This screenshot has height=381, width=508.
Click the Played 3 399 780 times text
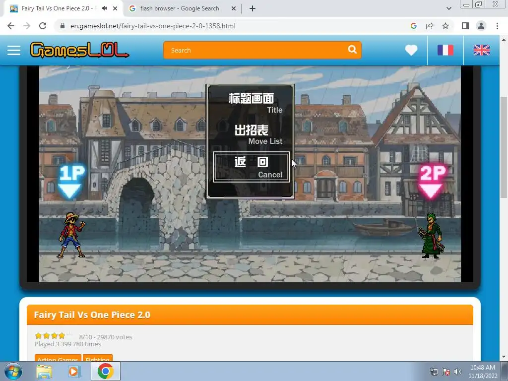(67, 344)
